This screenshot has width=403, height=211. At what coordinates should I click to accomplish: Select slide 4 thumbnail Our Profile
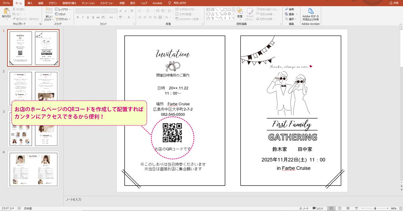(x=33, y=169)
